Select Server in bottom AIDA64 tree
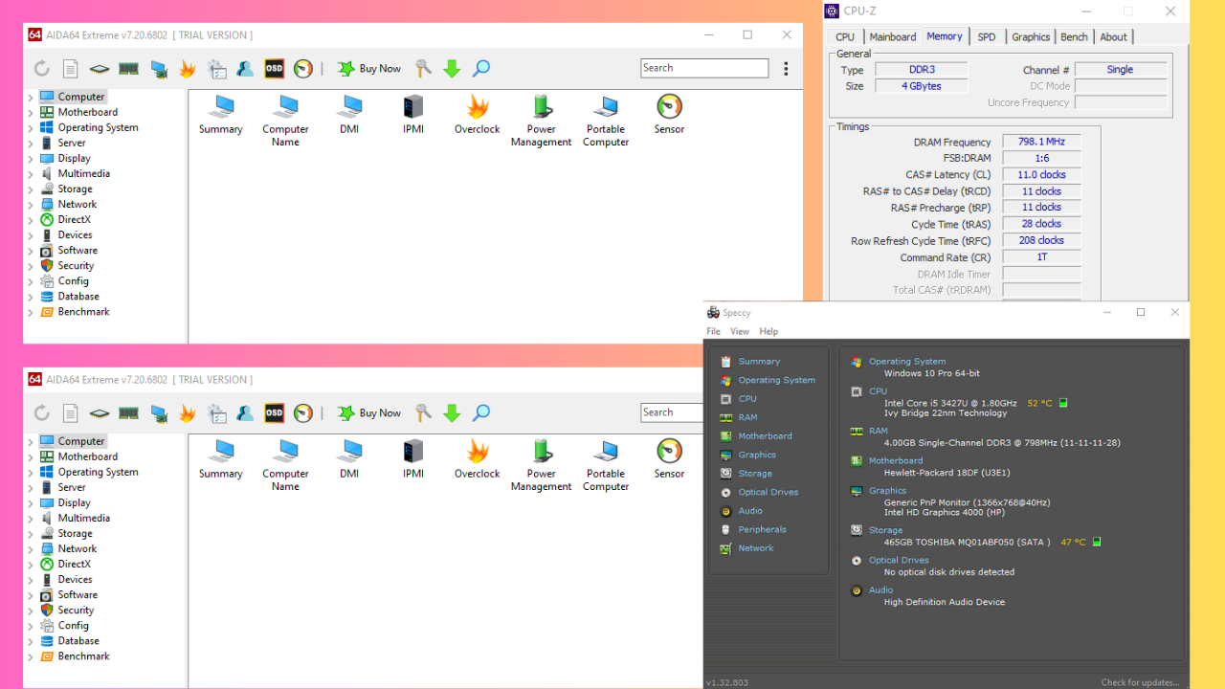The image size is (1225, 689). 72,487
